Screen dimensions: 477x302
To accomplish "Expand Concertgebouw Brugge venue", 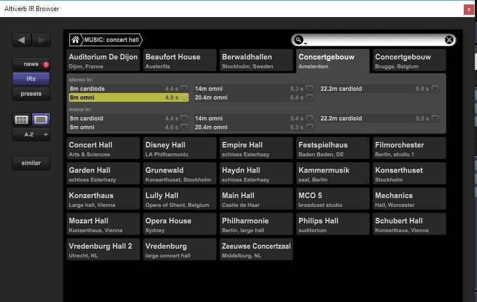I will [409, 60].
